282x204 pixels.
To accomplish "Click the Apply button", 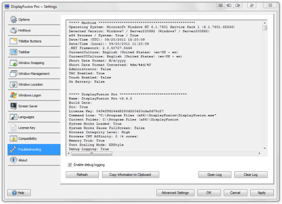I will 261,193.
